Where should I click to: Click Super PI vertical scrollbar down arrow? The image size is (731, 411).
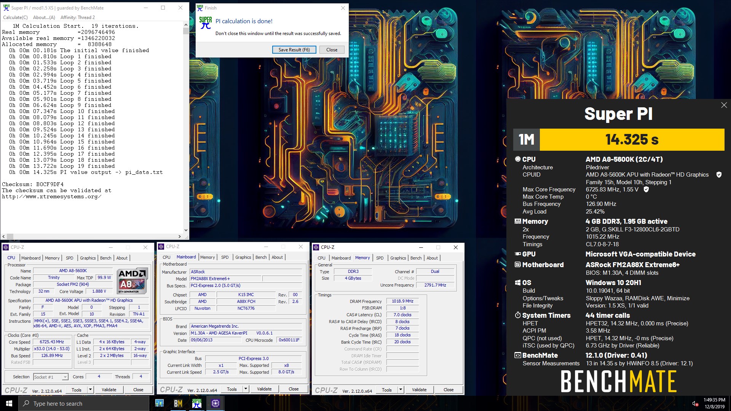click(x=186, y=230)
